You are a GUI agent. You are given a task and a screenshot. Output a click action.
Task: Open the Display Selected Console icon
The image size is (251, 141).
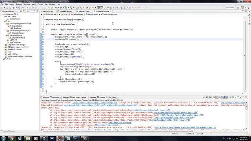[x=233, y=97]
